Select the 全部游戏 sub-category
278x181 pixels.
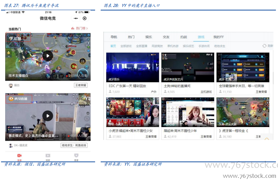(126, 46)
